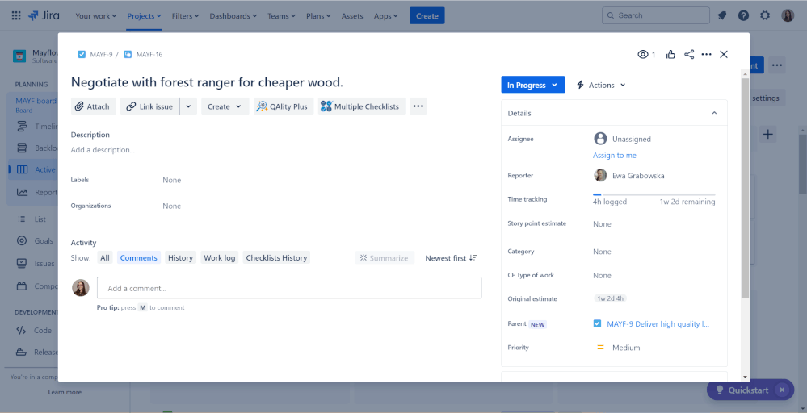Open the In Progress status dropdown
Viewport: 807px width, 413px height.
click(532, 85)
